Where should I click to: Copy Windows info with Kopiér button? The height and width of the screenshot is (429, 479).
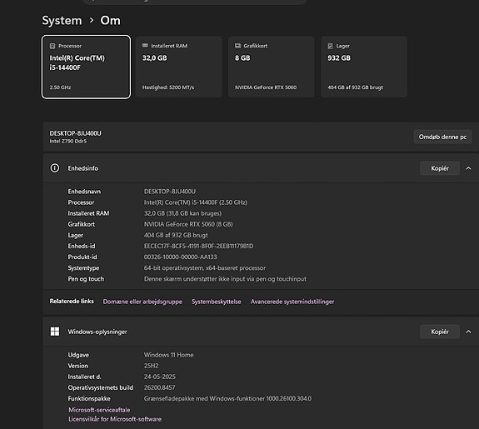pos(440,332)
